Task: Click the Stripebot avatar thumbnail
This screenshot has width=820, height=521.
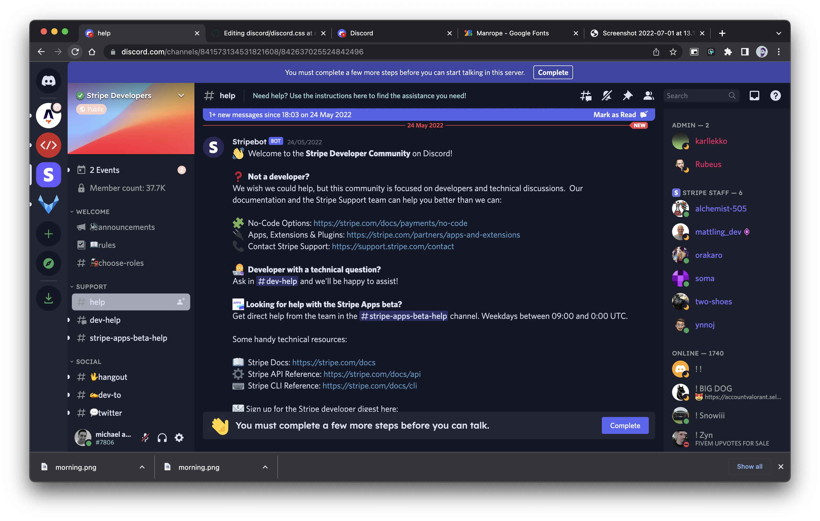Action: (213, 147)
